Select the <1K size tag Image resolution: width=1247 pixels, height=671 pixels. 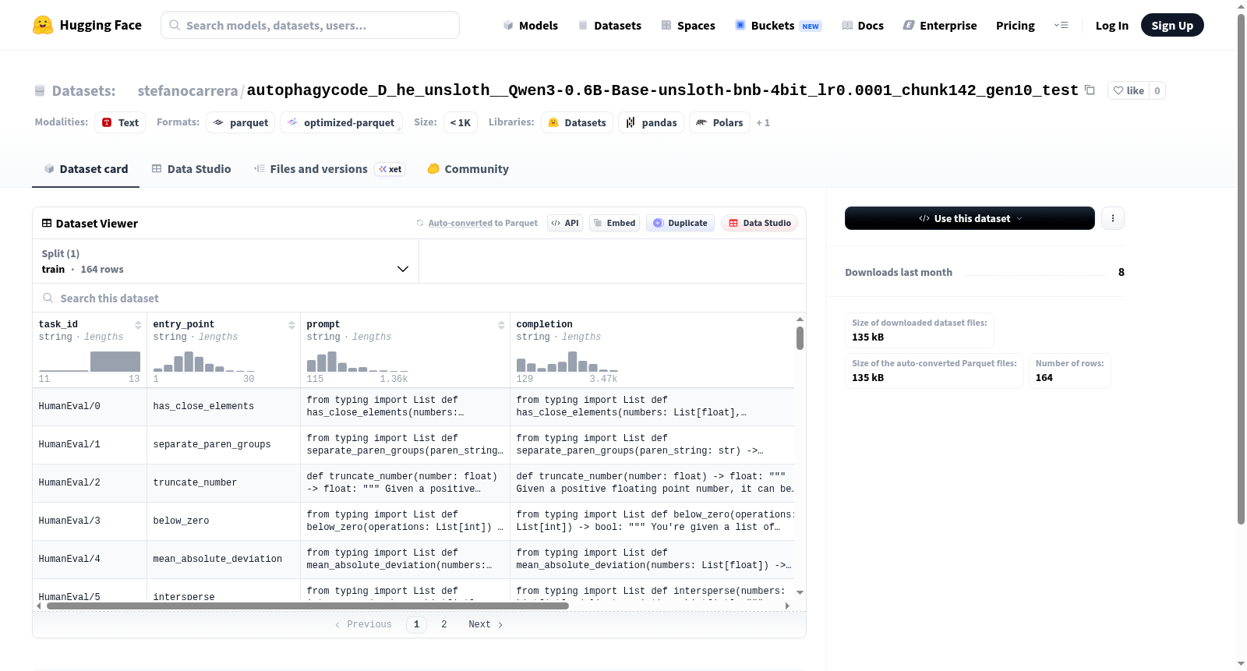coord(461,122)
